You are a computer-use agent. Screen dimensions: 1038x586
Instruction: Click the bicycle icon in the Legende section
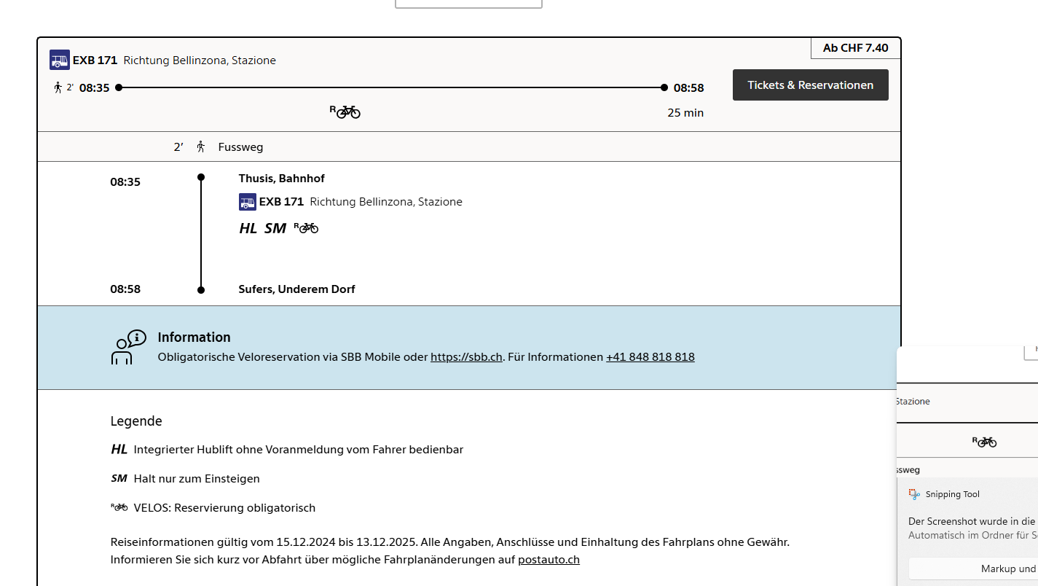[x=119, y=507]
